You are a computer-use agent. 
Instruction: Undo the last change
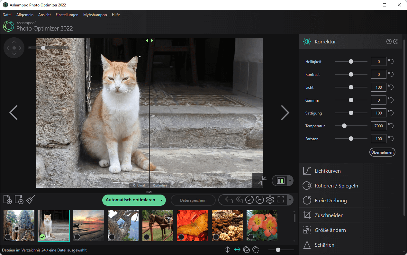(x=229, y=200)
